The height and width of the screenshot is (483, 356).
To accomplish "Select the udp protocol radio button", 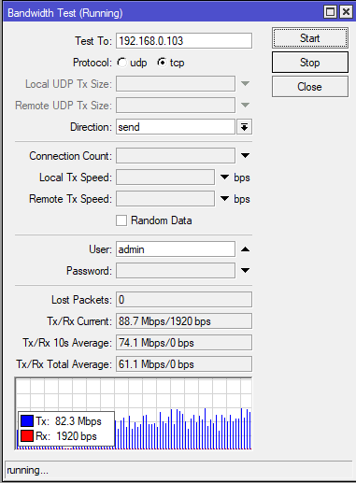I will (x=121, y=63).
